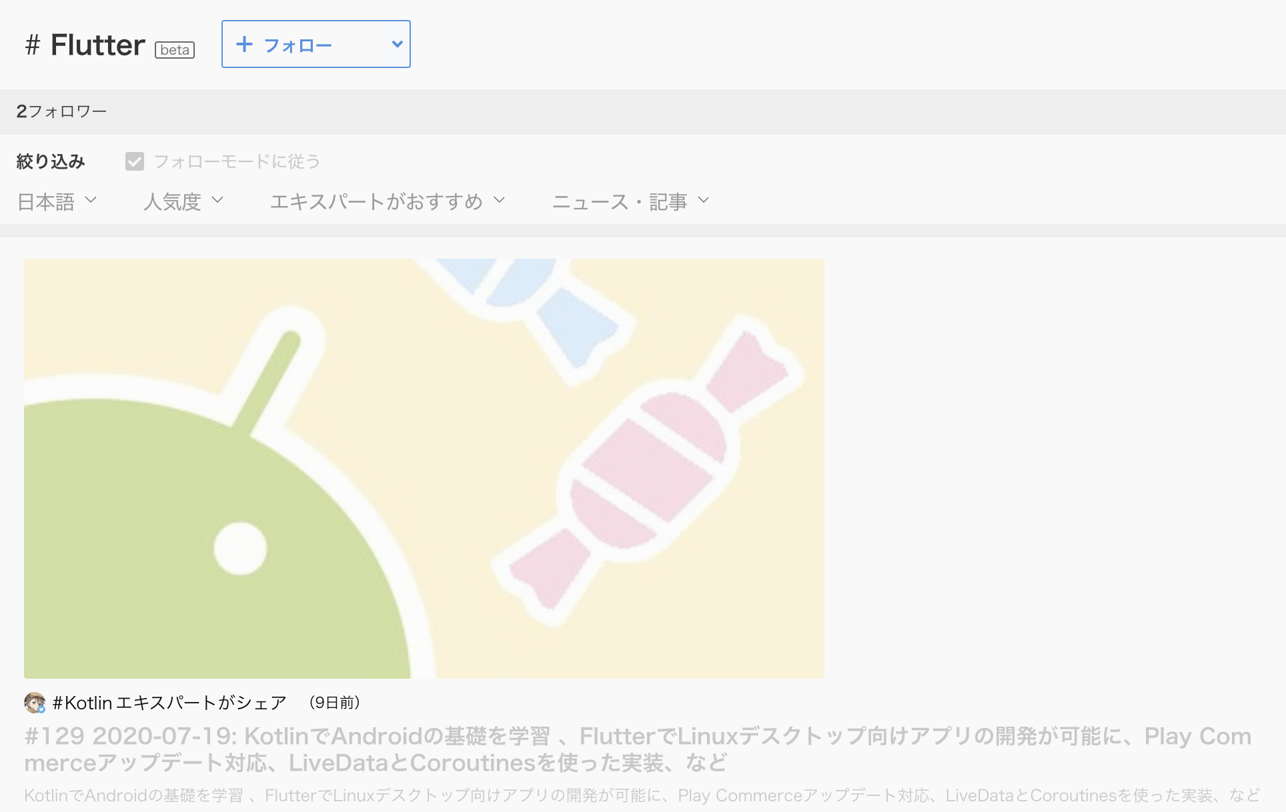Open the #Kotlin エキスパートがシェア link

point(169,703)
